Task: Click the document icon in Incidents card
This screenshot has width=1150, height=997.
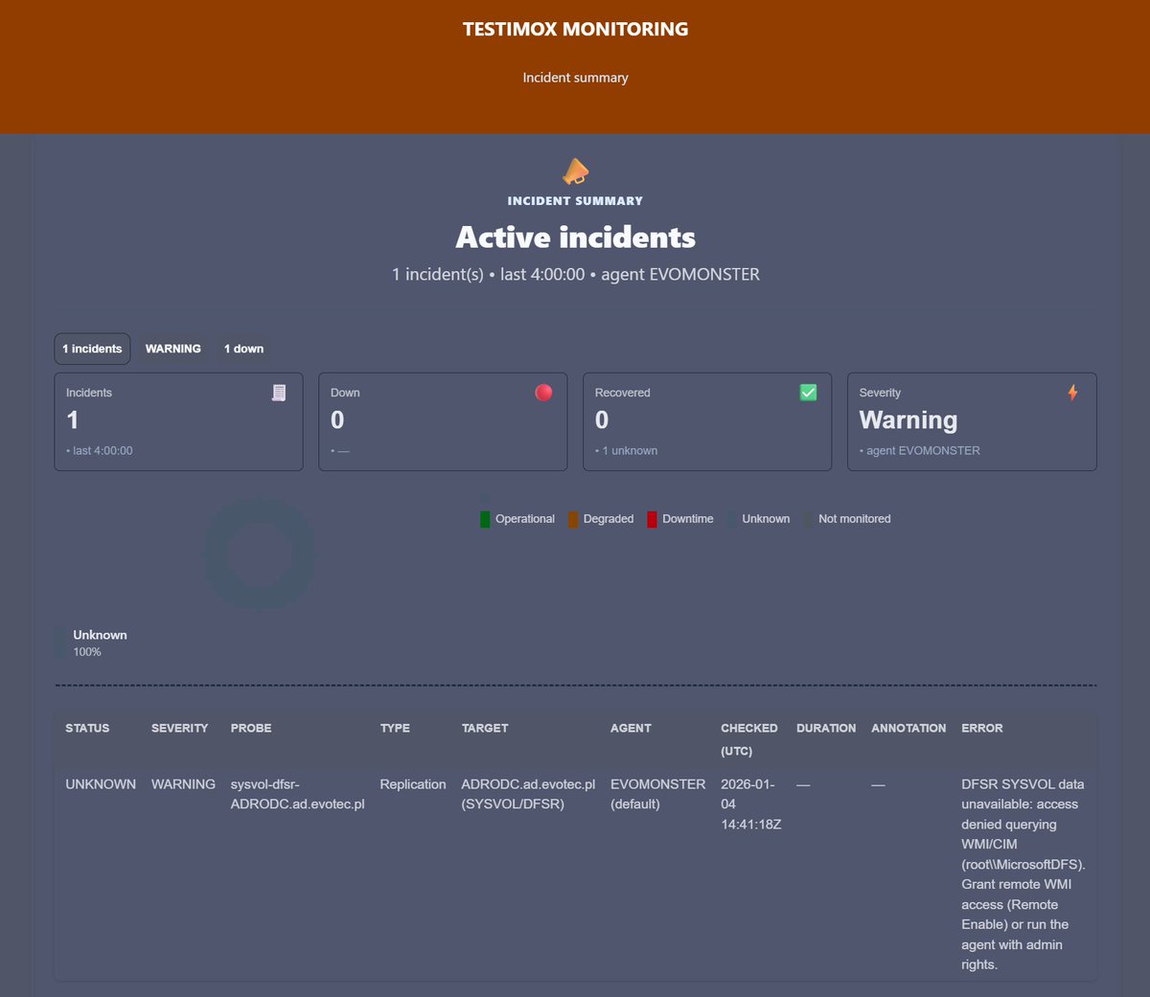Action: pos(279,393)
